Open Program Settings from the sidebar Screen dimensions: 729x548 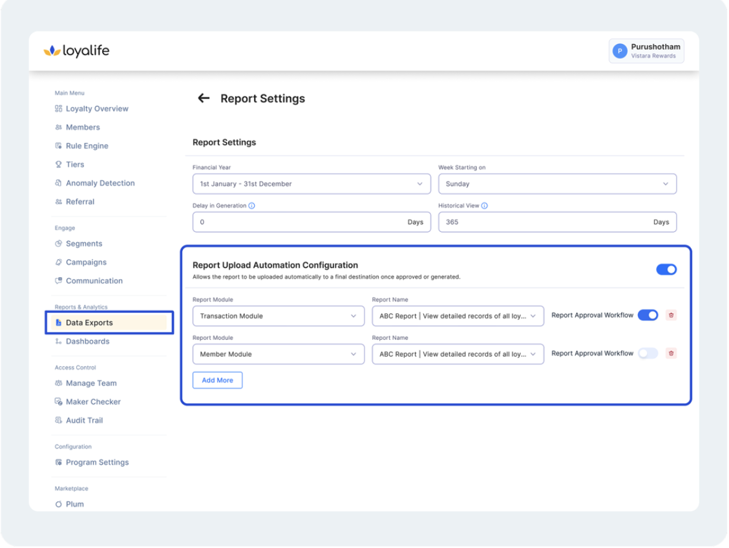point(97,462)
